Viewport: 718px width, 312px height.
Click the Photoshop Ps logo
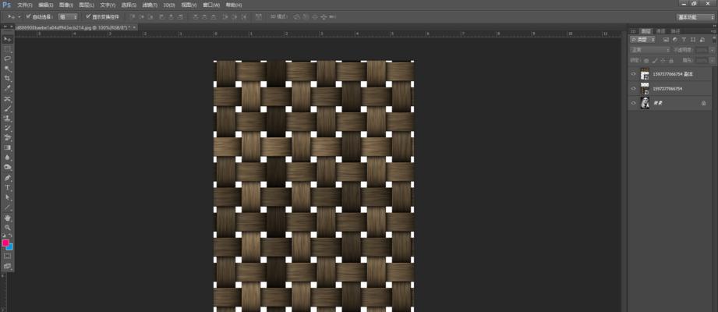tap(7, 5)
